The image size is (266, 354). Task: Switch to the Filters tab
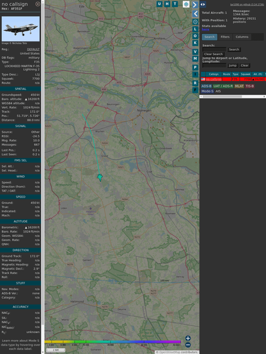(x=225, y=37)
